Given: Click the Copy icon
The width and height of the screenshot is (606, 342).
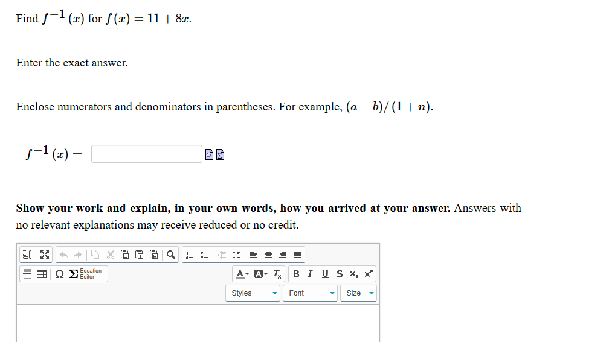Looking at the screenshot, I should (x=95, y=255).
